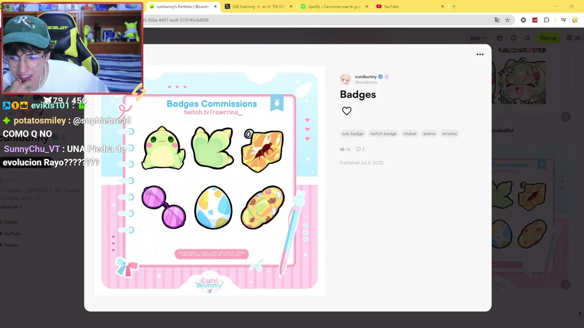
Task: Select the vtuber tag
Action: 410,133
